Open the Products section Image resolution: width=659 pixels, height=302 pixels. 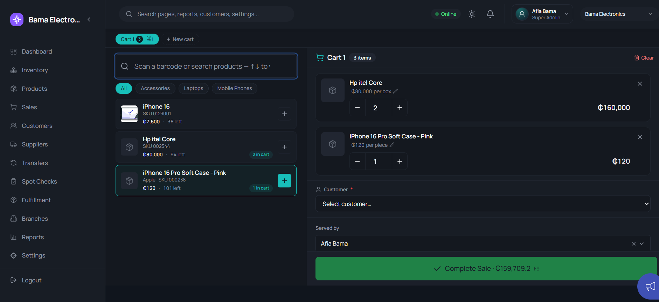34,89
